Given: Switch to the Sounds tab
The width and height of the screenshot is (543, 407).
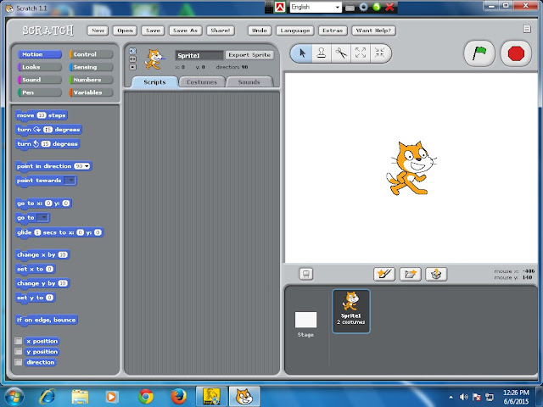Looking at the screenshot, I should (x=249, y=82).
